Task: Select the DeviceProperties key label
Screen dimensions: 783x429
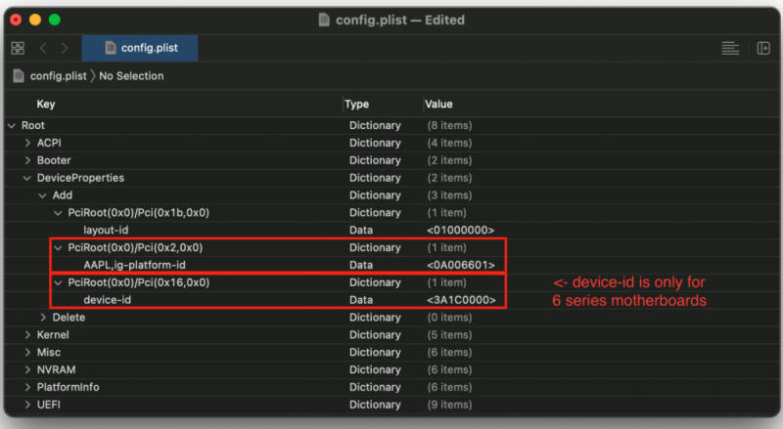Action: point(80,178)
